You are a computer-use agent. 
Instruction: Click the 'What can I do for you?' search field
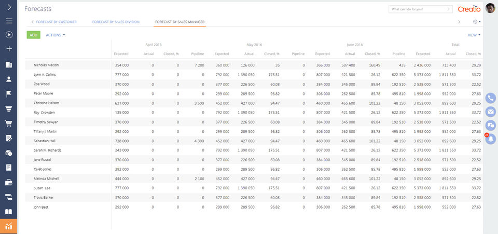point(418,9)
